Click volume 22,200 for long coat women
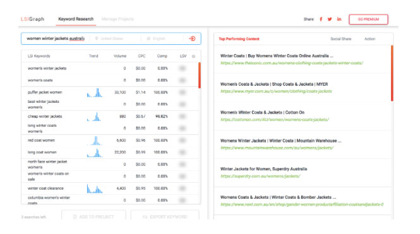The image size is (420, 234). [120, 152]
